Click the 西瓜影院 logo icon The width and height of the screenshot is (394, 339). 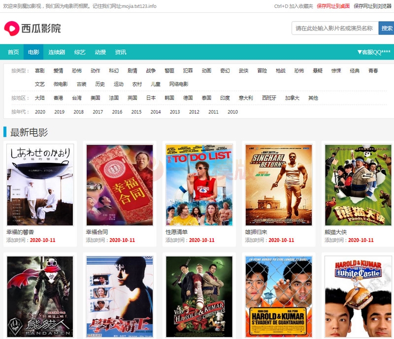coord(11,29)
